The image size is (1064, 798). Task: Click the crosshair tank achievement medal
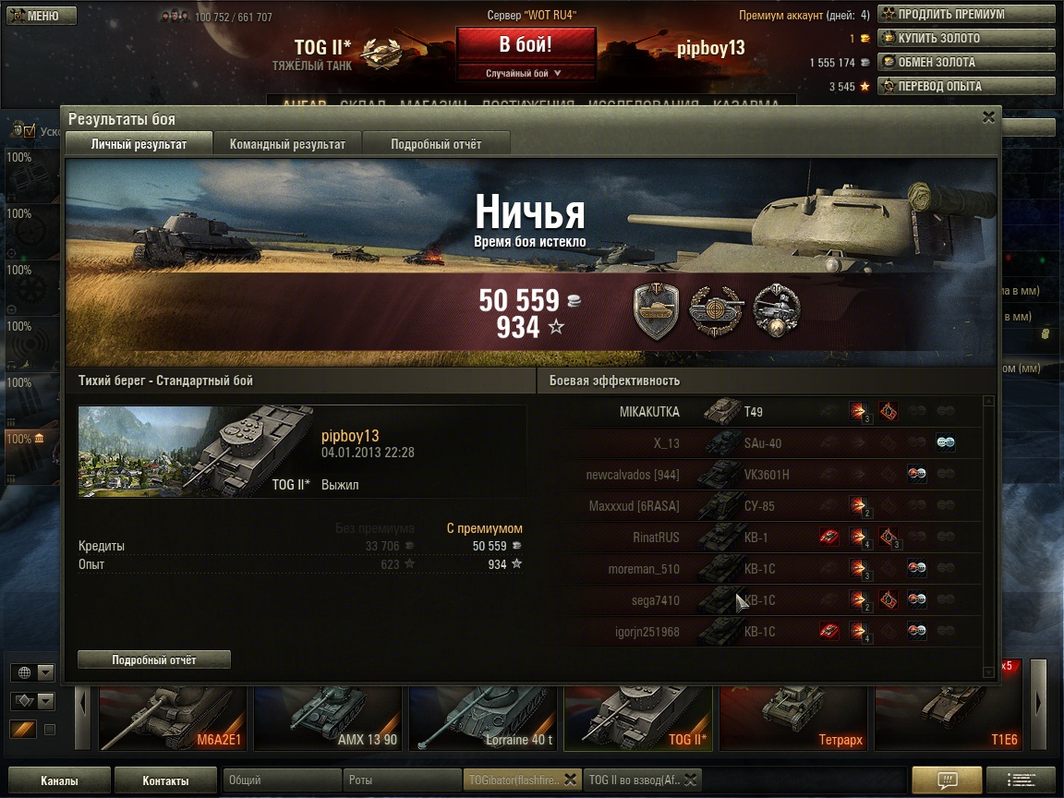(x=717, y=310)
